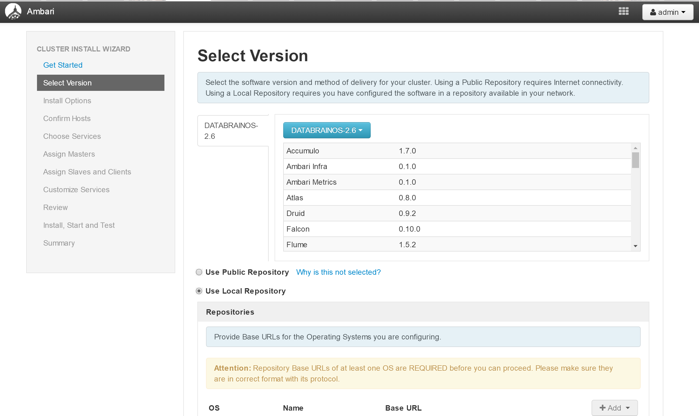The height and width of the screenshot is (416, 699).
Task: Open the views grid icon
Action: point(623,12)
